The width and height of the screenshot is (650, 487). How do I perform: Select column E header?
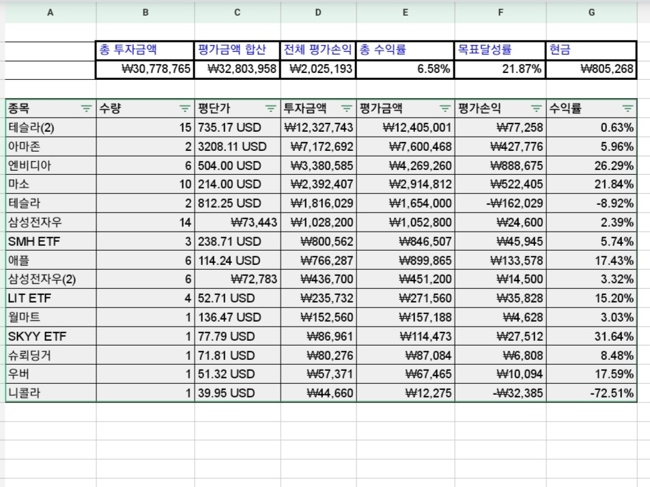pyautogui.click(x=406, y=12)
